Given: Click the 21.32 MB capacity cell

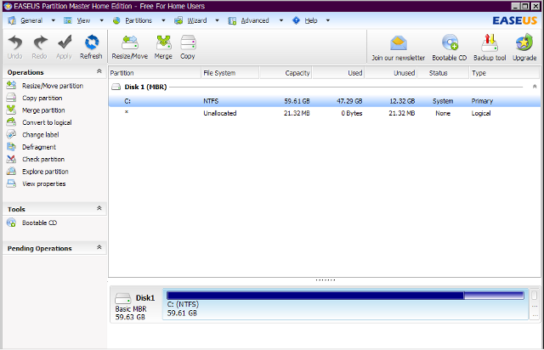Looking at the screenshot, I should 297,113.
